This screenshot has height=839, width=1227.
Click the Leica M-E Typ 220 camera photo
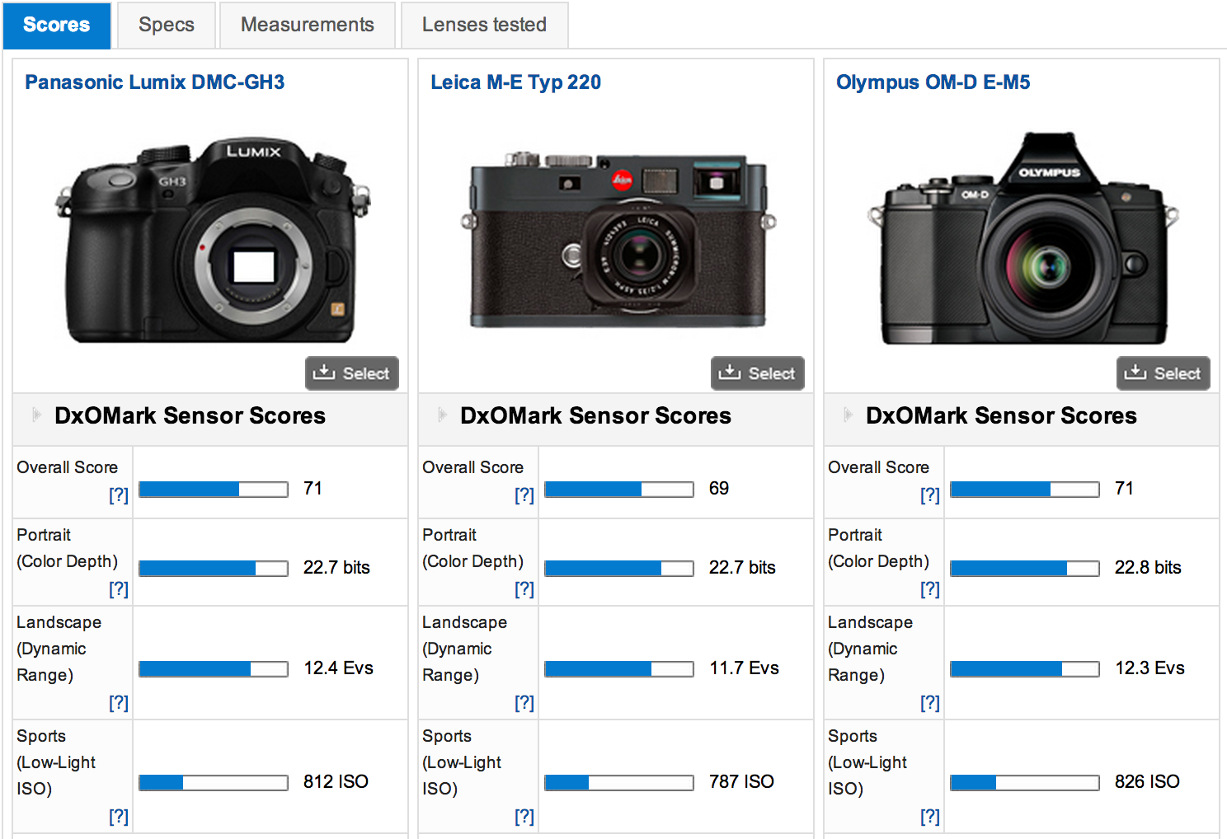(x=618, y=239)
